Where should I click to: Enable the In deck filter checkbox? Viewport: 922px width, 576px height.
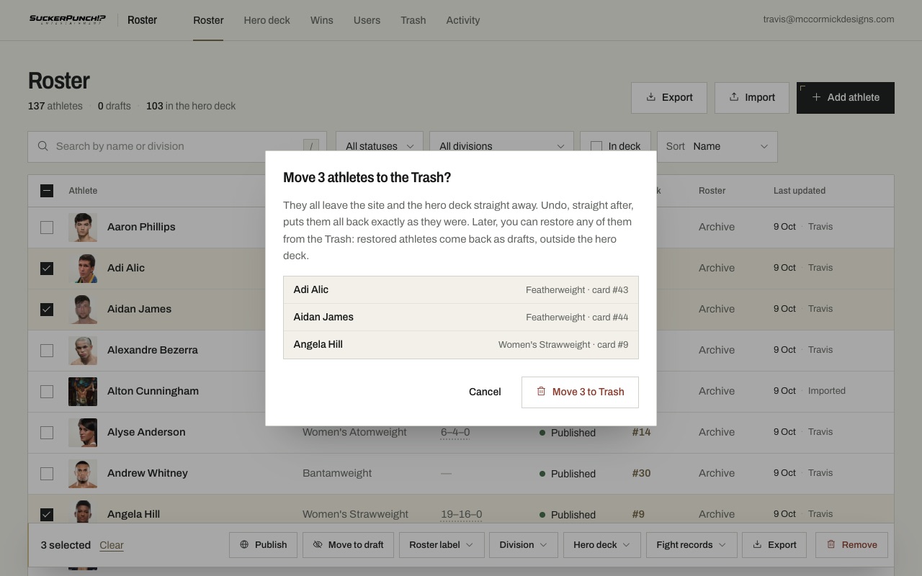tap(596, 146)
